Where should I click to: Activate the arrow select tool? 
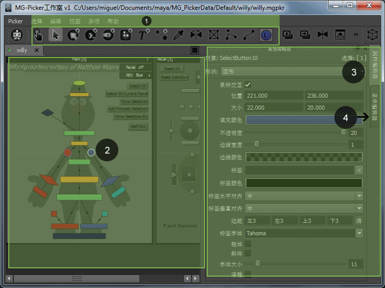[x=56, y=35]
